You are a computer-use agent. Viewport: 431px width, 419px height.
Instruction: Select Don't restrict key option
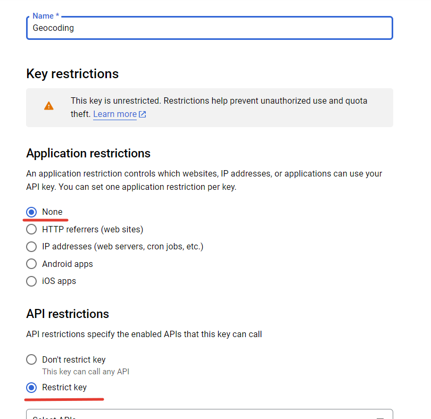coord(31,359)
